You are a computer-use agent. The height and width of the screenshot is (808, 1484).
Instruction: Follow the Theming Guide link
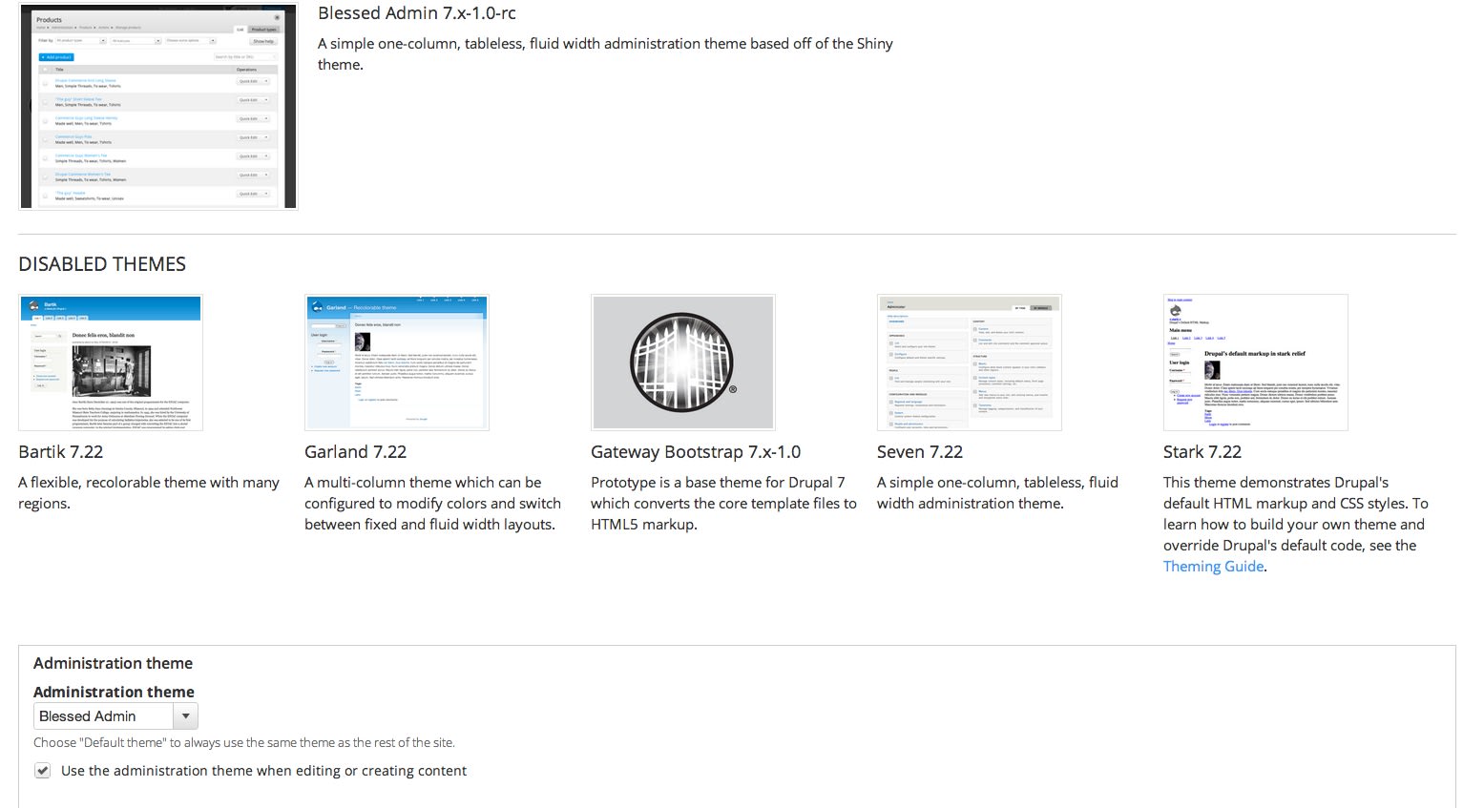[1214, 567]
